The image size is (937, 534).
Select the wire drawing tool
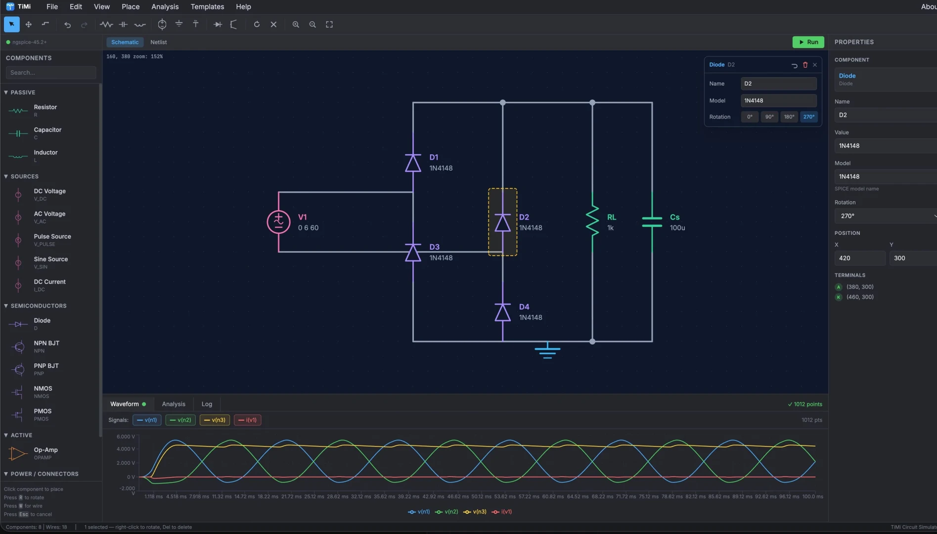tap(45, 24)
